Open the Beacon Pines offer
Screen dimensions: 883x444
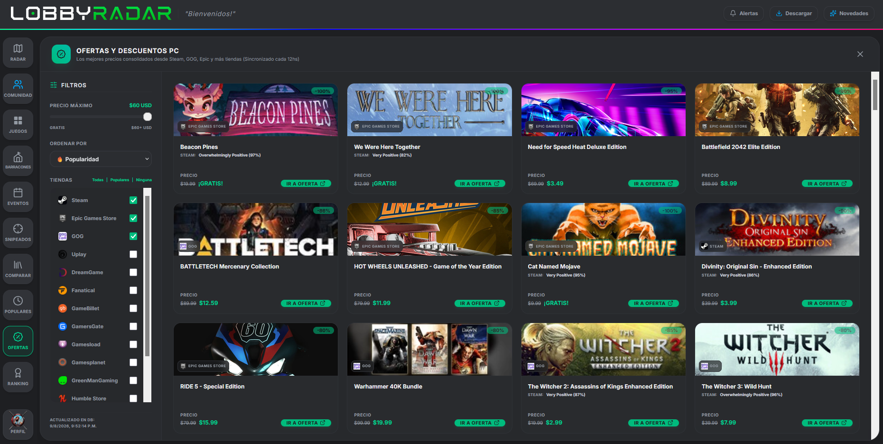coord(306,184)
